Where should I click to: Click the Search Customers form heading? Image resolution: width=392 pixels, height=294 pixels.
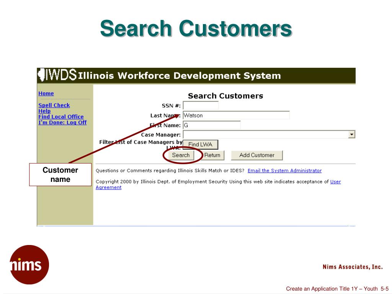tap(225, 96)
